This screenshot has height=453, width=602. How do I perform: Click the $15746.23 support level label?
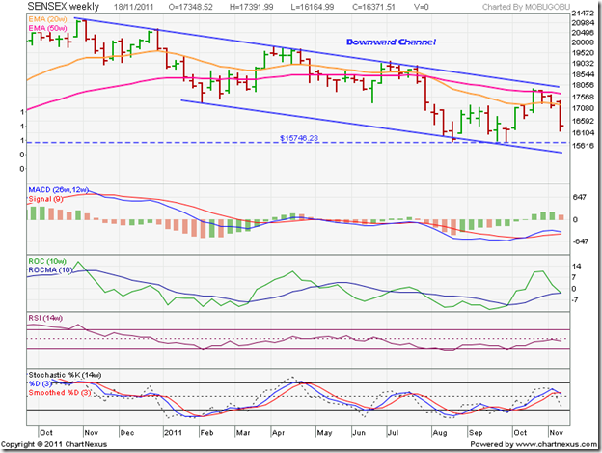tap(299, 138)
